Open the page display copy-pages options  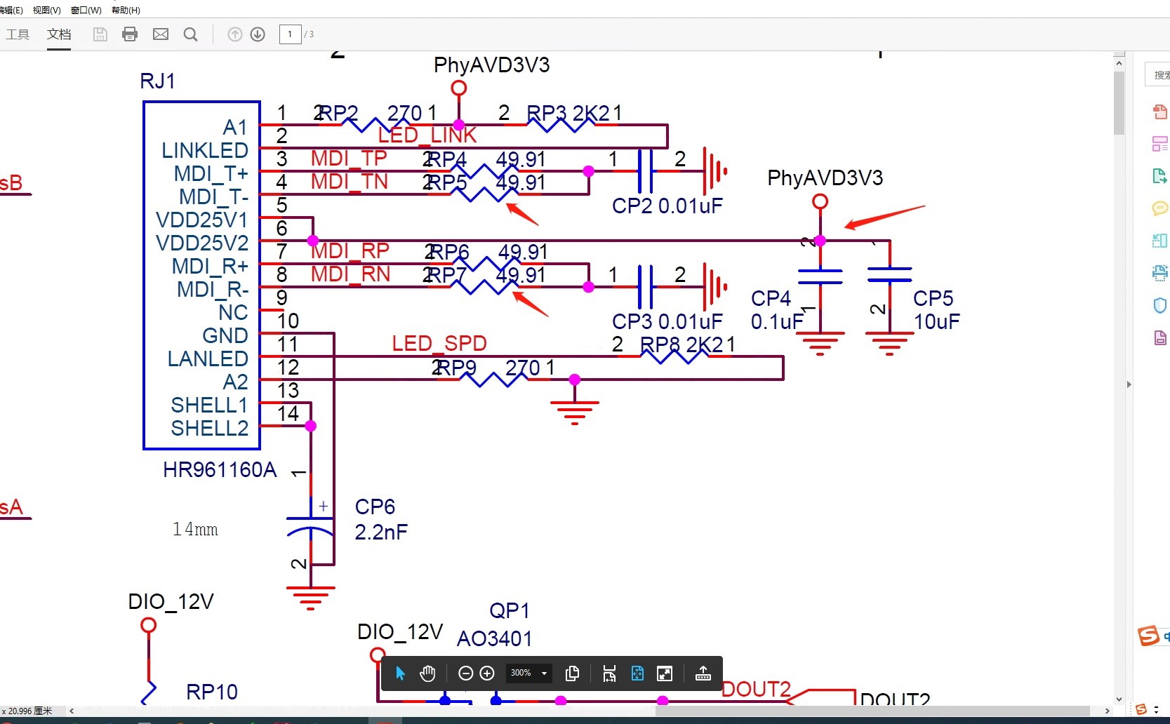tap(573, 673)
